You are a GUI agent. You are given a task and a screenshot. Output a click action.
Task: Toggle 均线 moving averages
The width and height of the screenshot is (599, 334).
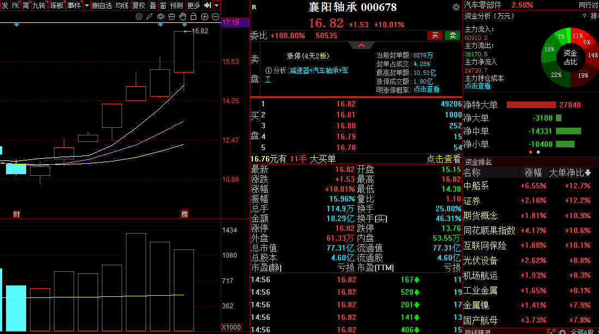pyautogui.click(x=122, y=5)
